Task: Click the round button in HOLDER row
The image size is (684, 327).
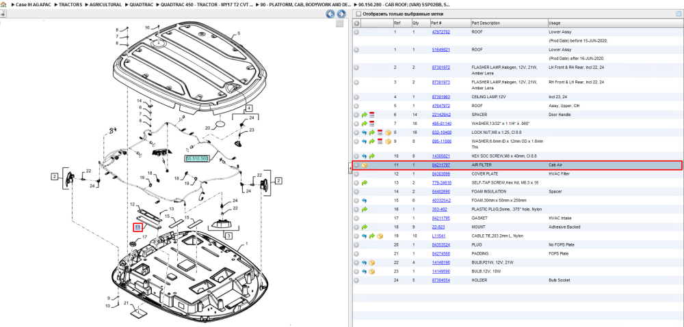Action: coord(356,281)
